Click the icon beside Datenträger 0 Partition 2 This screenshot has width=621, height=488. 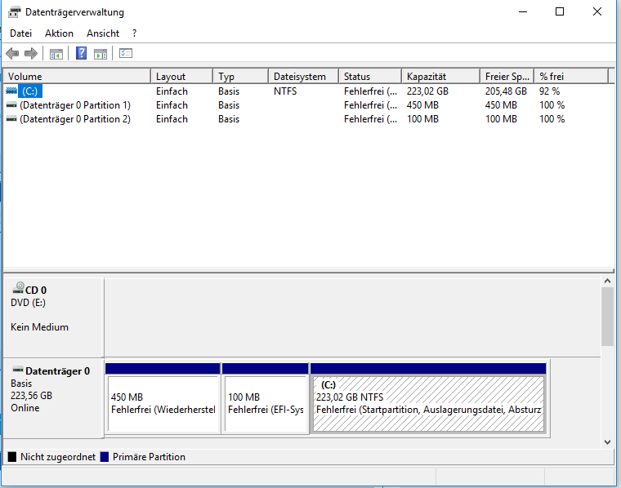[11, 119]
